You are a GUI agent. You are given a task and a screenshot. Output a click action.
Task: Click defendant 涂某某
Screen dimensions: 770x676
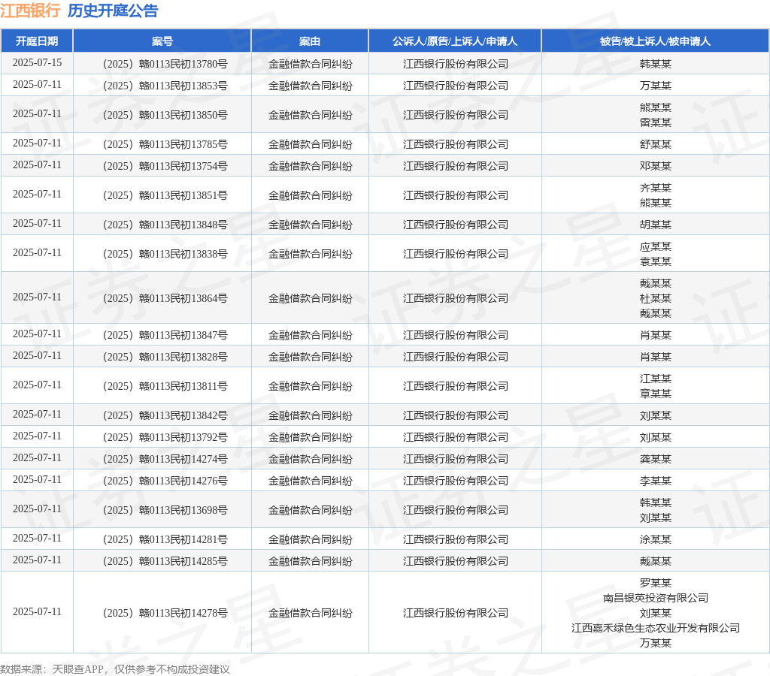click(x=655, y=539)
